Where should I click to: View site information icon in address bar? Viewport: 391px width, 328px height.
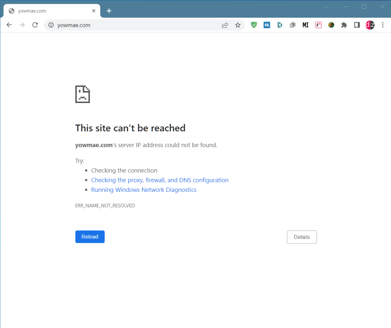point(51,25)
